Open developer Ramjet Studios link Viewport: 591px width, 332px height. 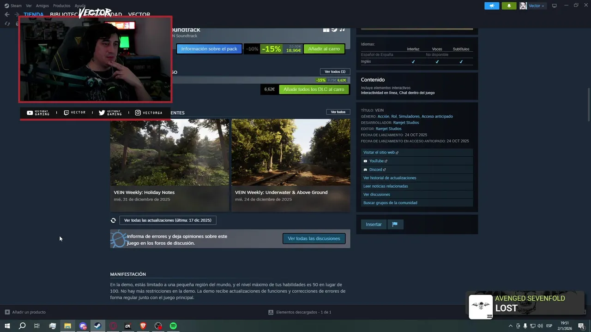(x=406, y=123)
